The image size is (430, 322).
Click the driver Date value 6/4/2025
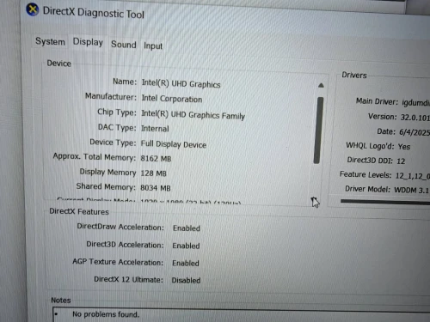(415, 132)
